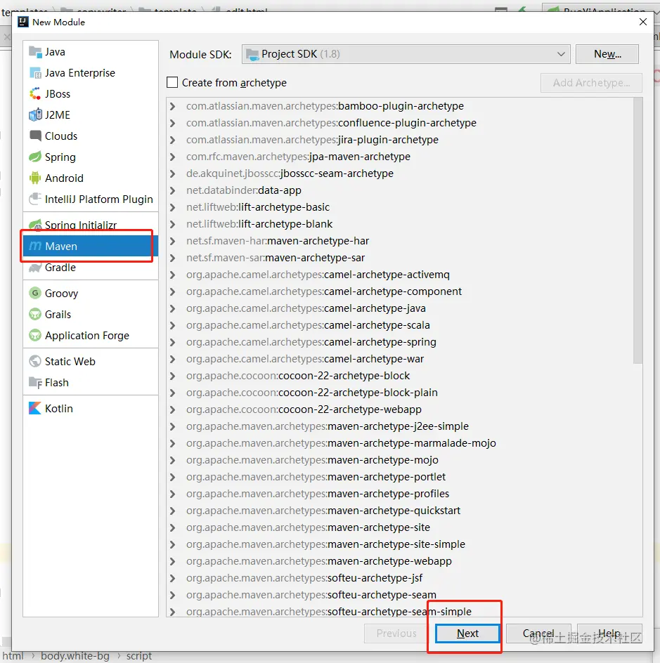Click body.white-bg breadcrumb behind dialog

coord(75,656)
